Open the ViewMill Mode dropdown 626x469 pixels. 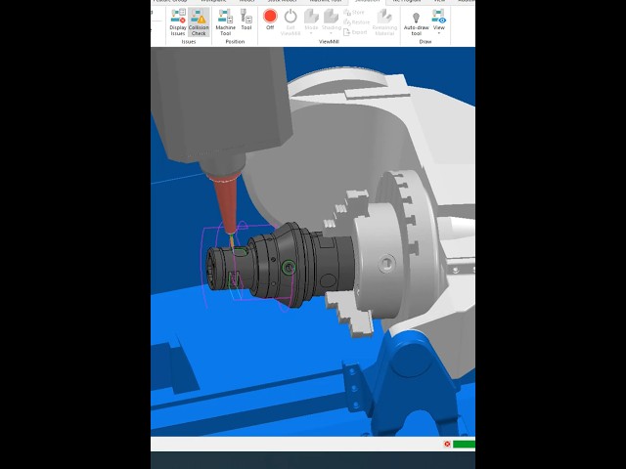coord(311,21)
